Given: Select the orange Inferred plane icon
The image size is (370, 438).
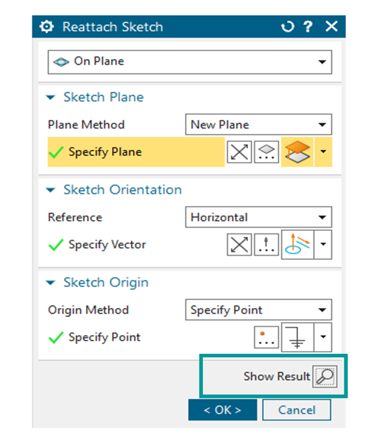Looking at the screenshot, I should click(297, 152).
